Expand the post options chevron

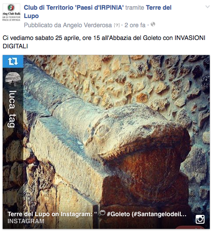point(207,7)
